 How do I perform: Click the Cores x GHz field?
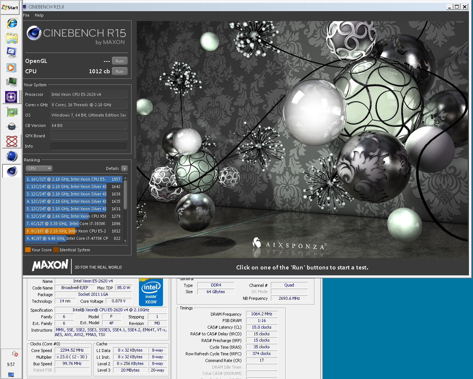(89, 105)
